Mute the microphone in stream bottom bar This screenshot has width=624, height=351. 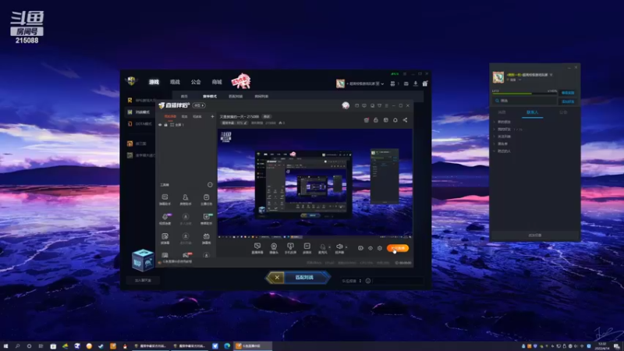tap(322, 248)
